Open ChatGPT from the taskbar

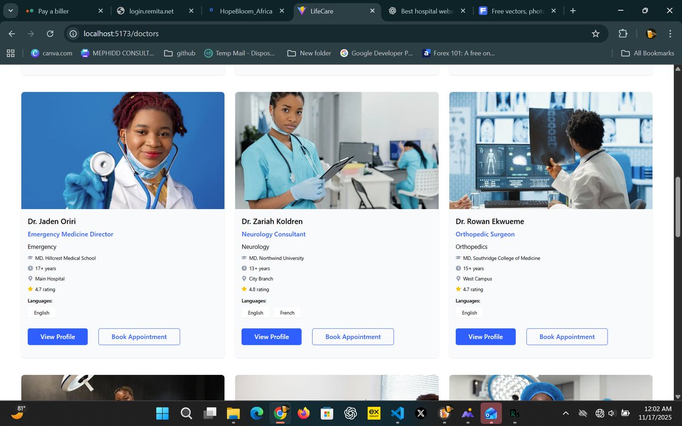[x=350, y=413]
